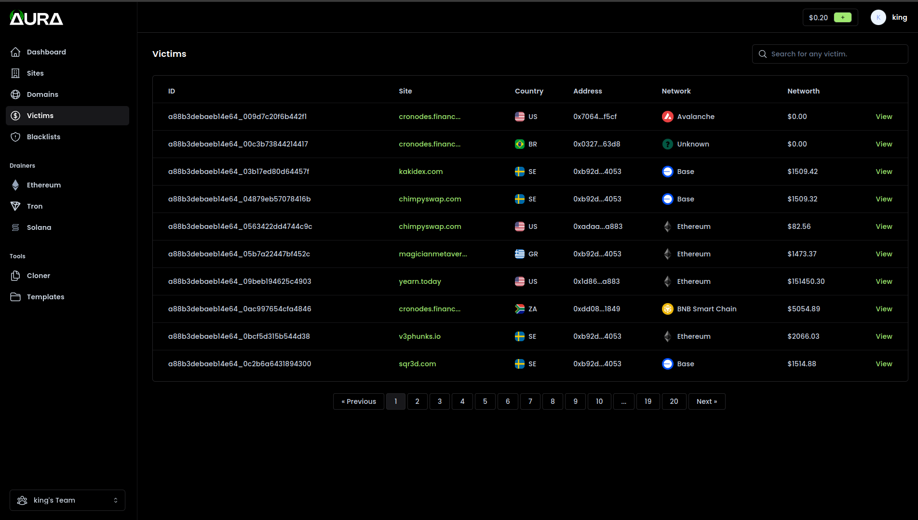Click the green plus add-balance button
Screen dimensions: 918x520
click(843, 17)
